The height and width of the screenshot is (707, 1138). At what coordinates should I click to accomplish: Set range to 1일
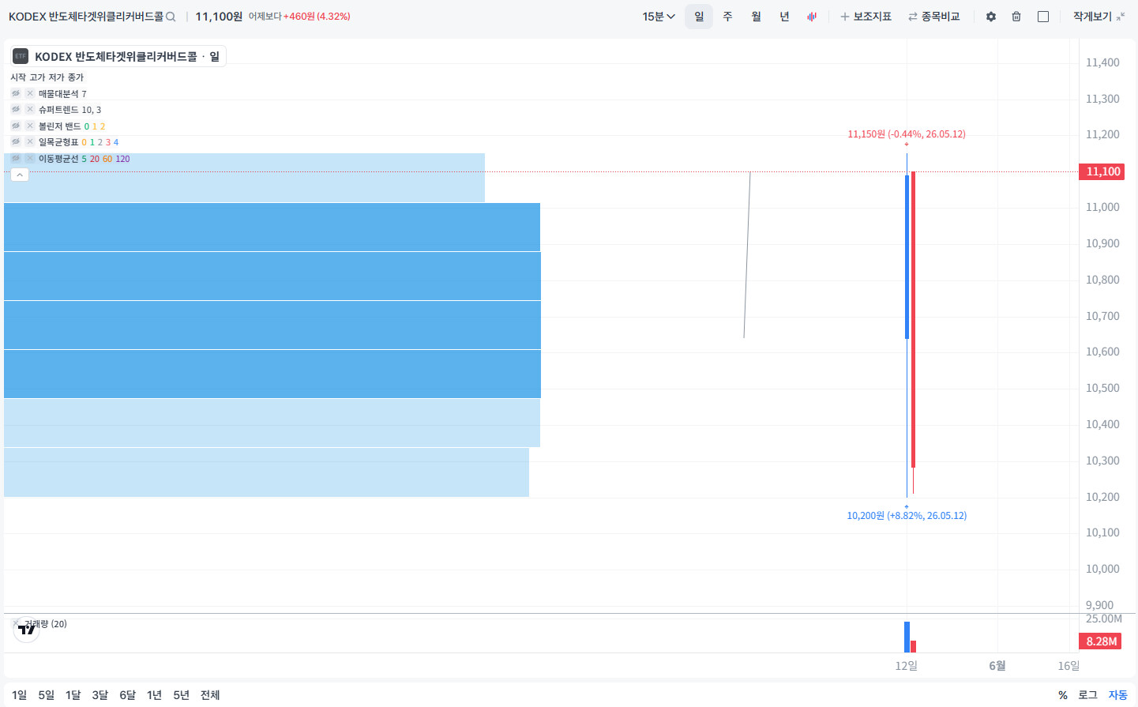(x=20, y=695)
